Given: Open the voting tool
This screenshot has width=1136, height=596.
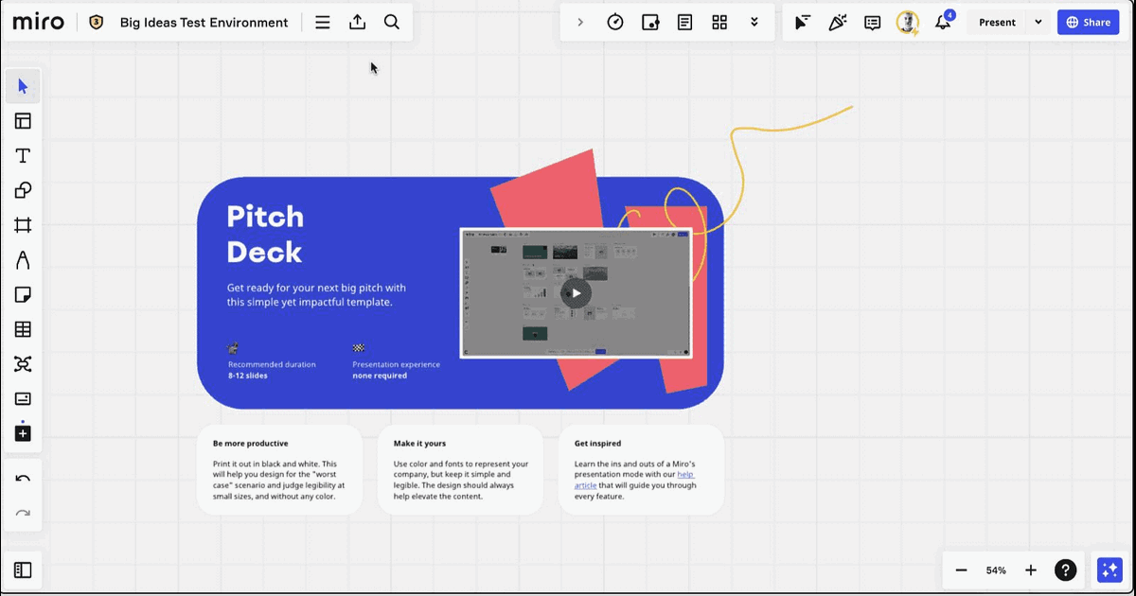Looking at the screenshot, I should [650, 22].
